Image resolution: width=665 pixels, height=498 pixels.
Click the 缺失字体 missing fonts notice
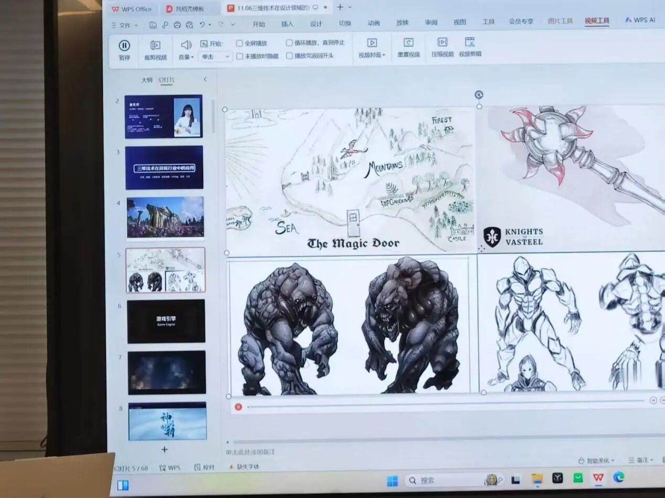(x=245, y=467)
